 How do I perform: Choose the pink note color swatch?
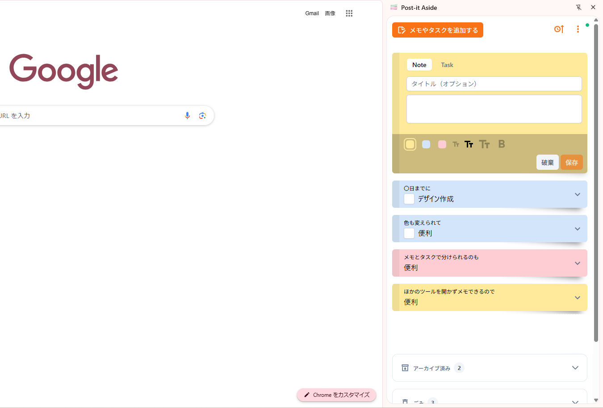click(x=442, y=144)
